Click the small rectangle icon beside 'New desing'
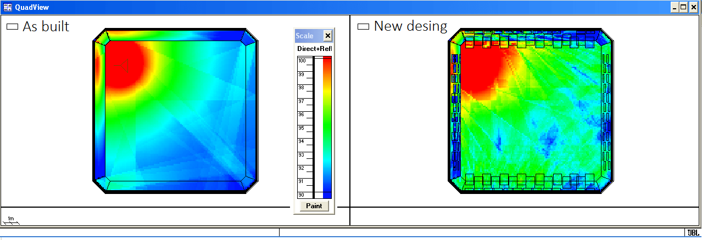This screenshot has width=702, height=240. [x=363, y=26]
